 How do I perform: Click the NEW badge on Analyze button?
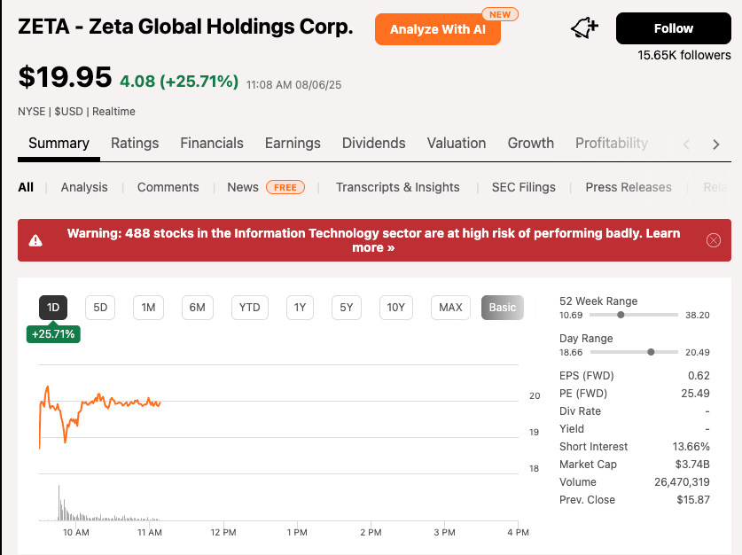click(x=500, y=15)
